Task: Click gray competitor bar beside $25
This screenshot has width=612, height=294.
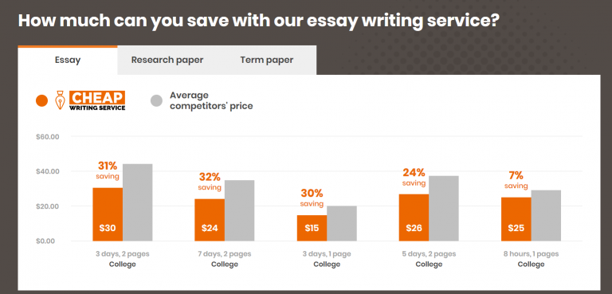Action: pos(546,216)
